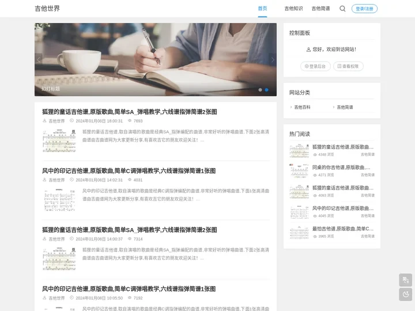The width and height of the screenshot is (415, 311).
Task: Open hot read 狐狸的童话吉他谱 with 4348 浏览
Action: [x=343, y=147]
